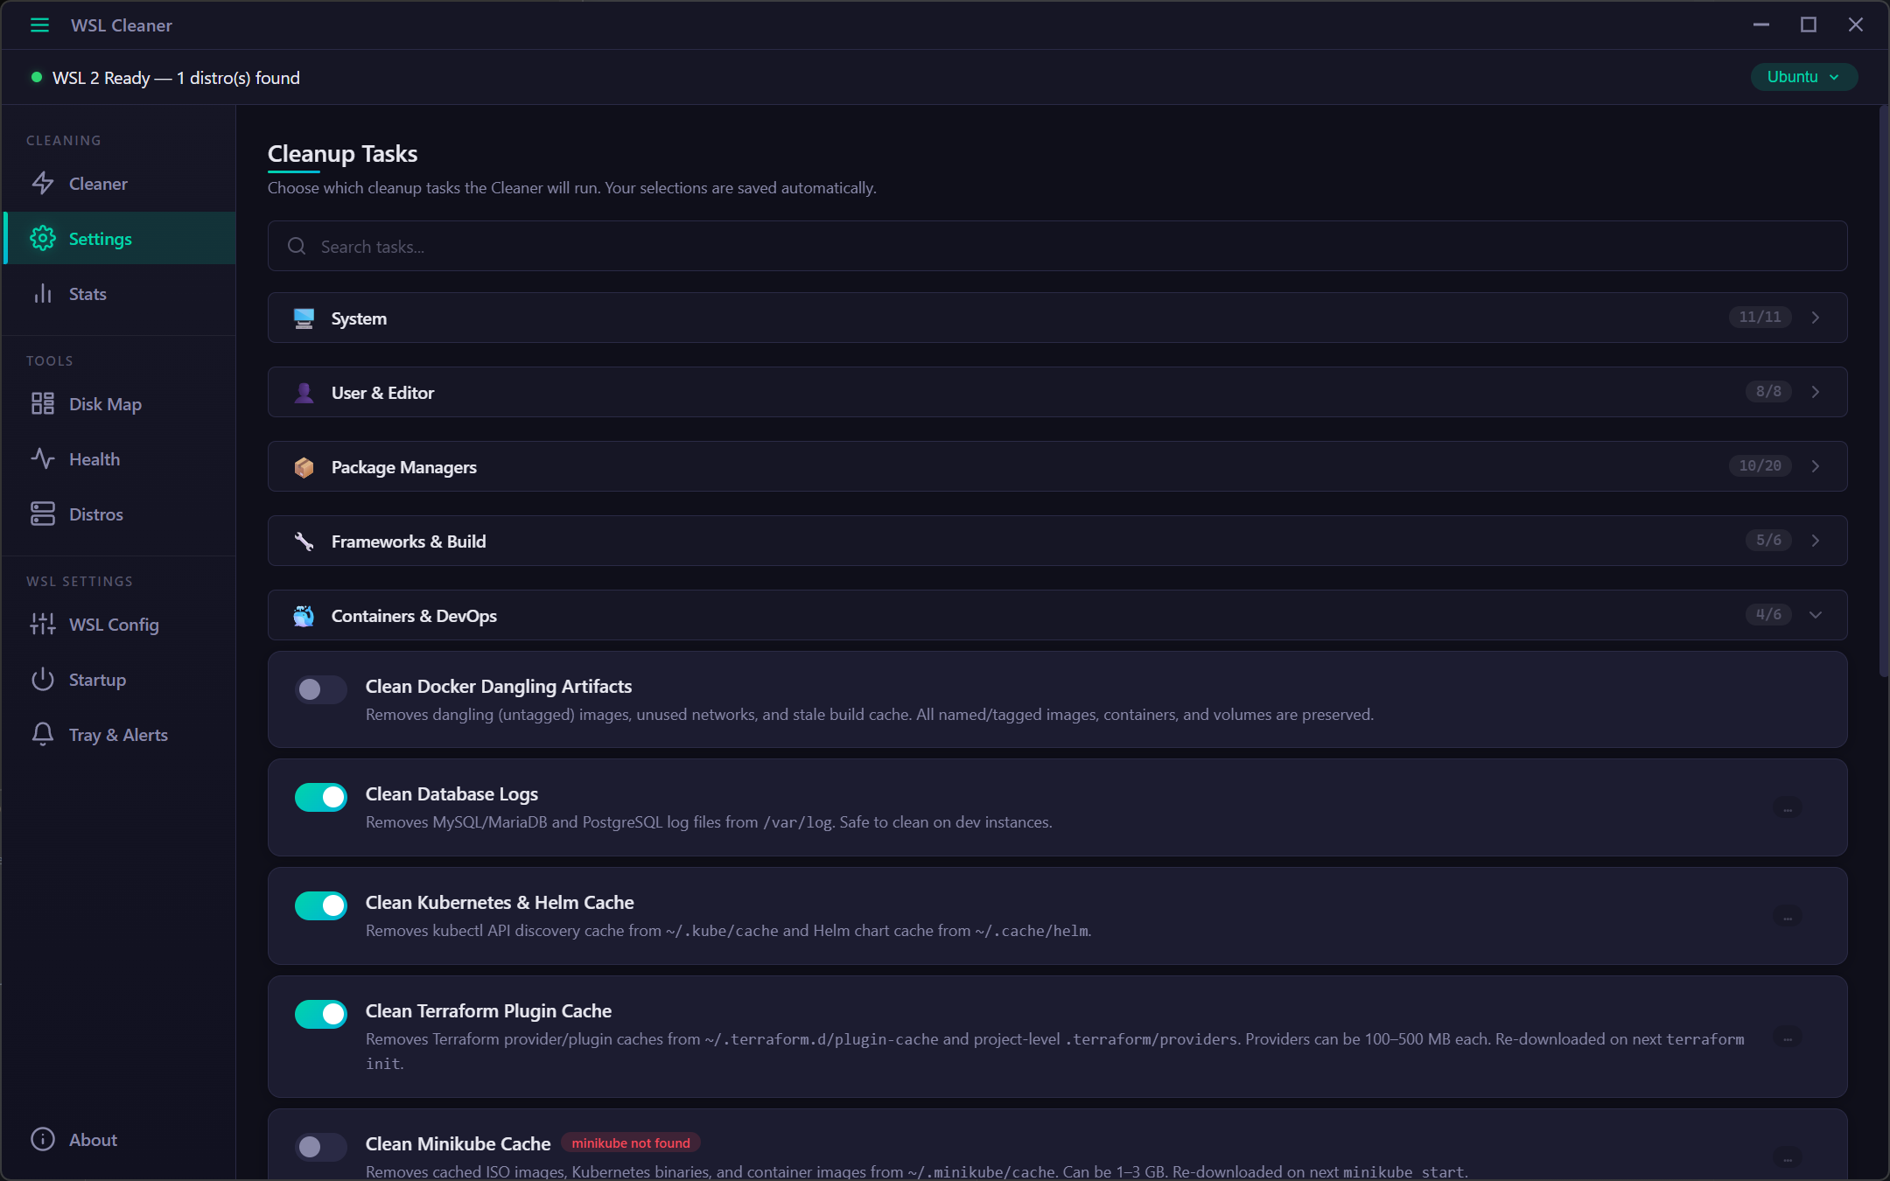Image resolution: width=1890 pixels, height=1181 pixels.
Task: Click the Tray & Alerts bell icon
Action: click(x=43, y=735)
